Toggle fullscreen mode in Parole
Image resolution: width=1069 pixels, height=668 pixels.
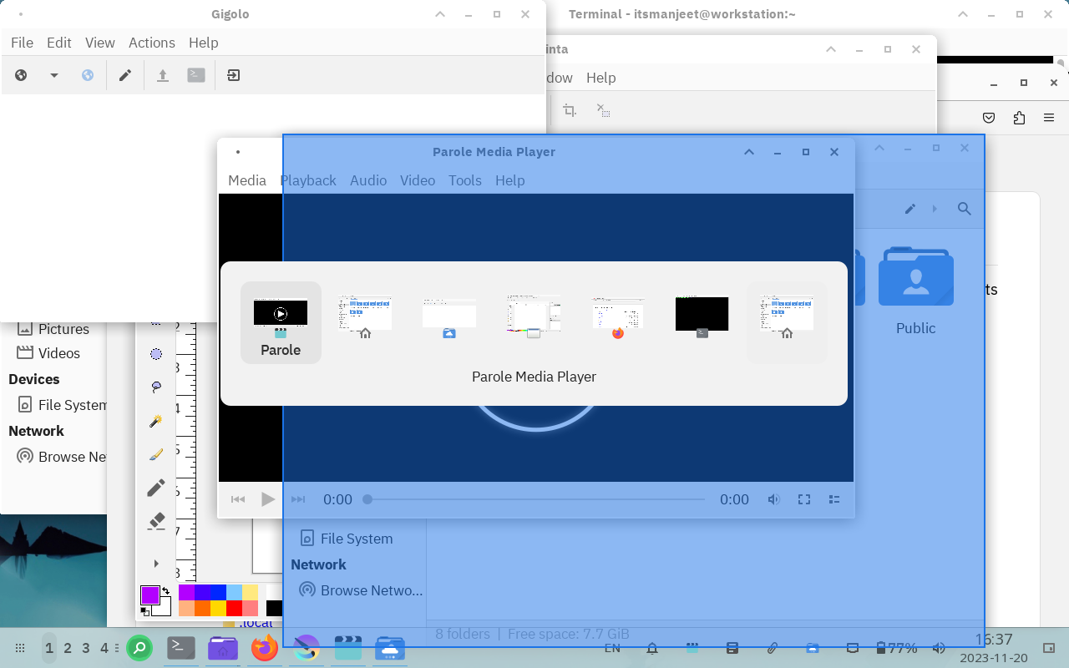tap(803, 498)
